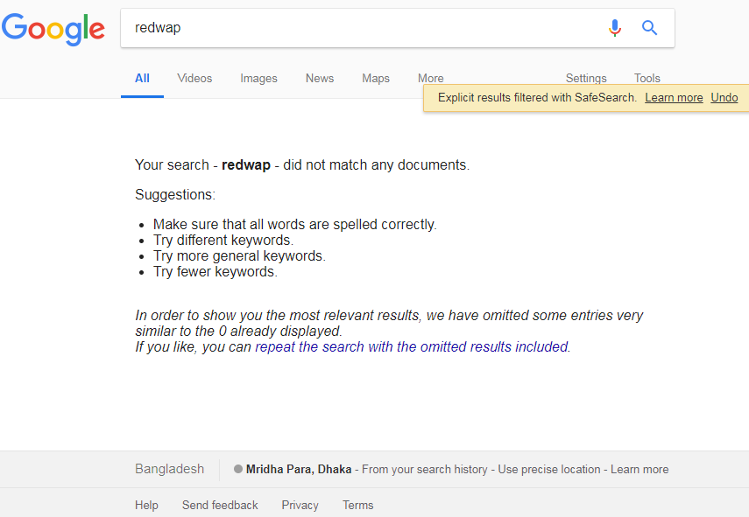This screenshot has width=749, height=517.
Task: Expand the search Tools options
Action: click(647, 79)
